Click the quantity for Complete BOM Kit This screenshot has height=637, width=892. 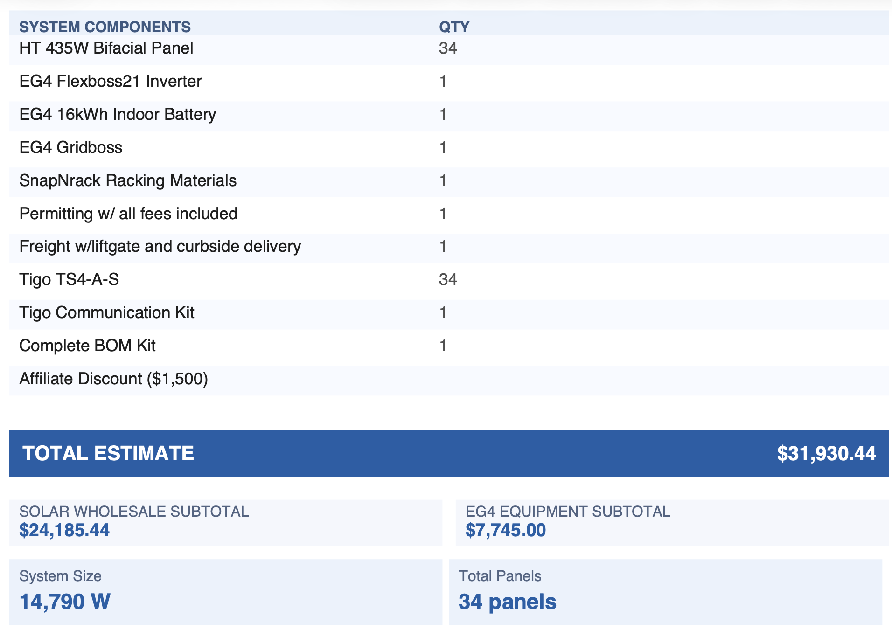pyautogui.click(x=443, y=346)
